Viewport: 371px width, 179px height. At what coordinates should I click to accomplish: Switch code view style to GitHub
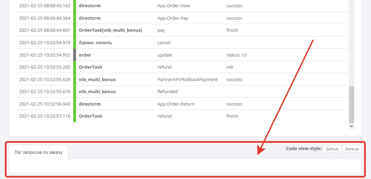332,149
